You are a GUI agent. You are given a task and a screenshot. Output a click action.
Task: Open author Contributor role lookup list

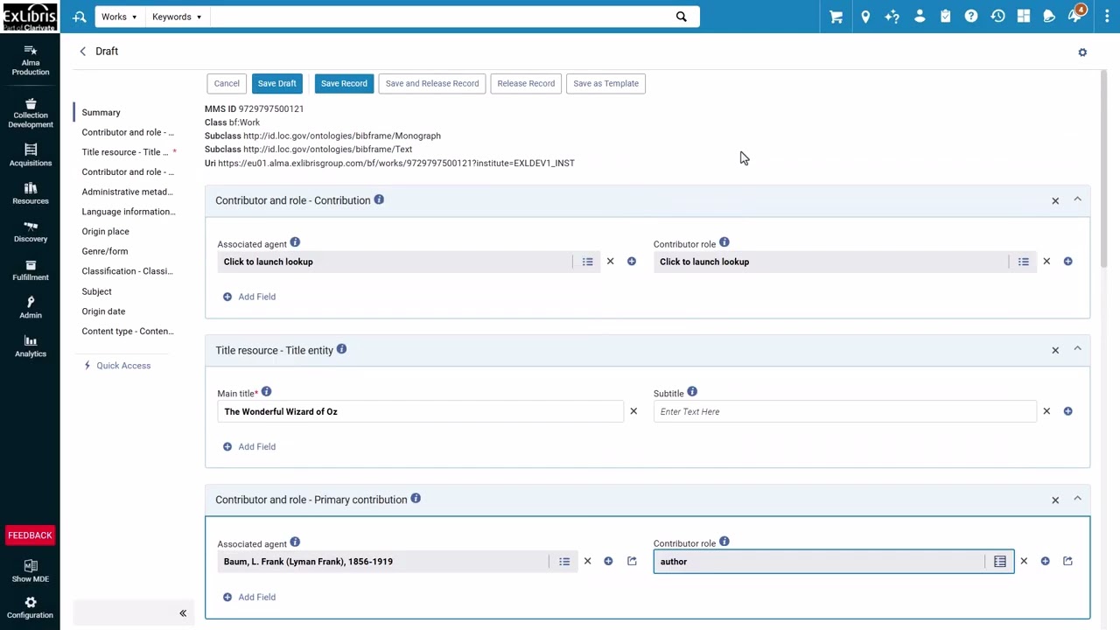(1000, 562)
